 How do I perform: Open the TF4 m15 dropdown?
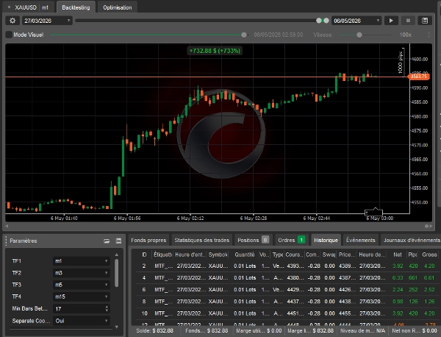82,297
